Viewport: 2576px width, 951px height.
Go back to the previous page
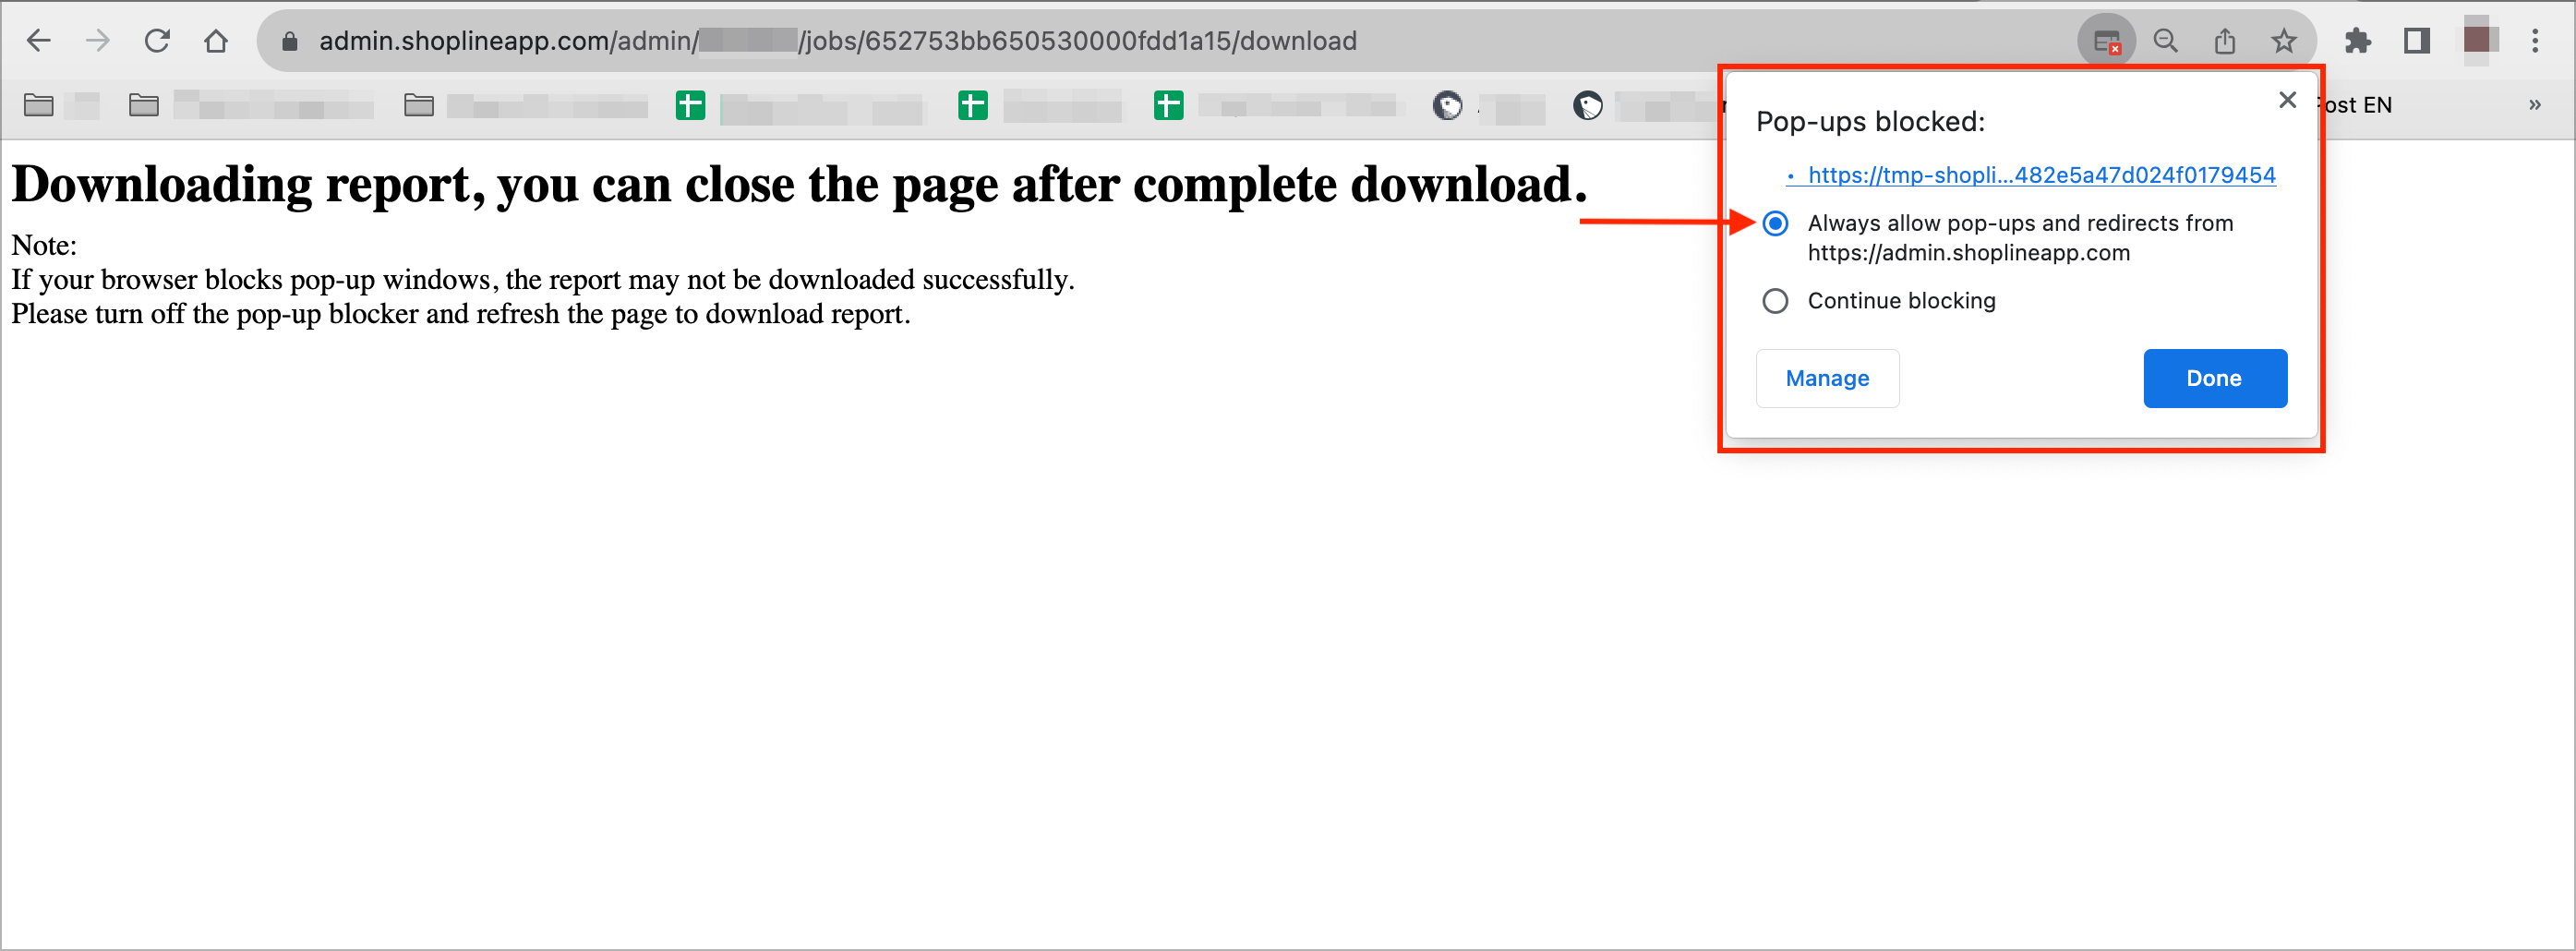coord(38,41)
